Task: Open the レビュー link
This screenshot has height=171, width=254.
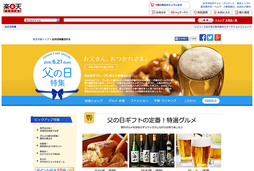Action: click(x=199, y=27)
